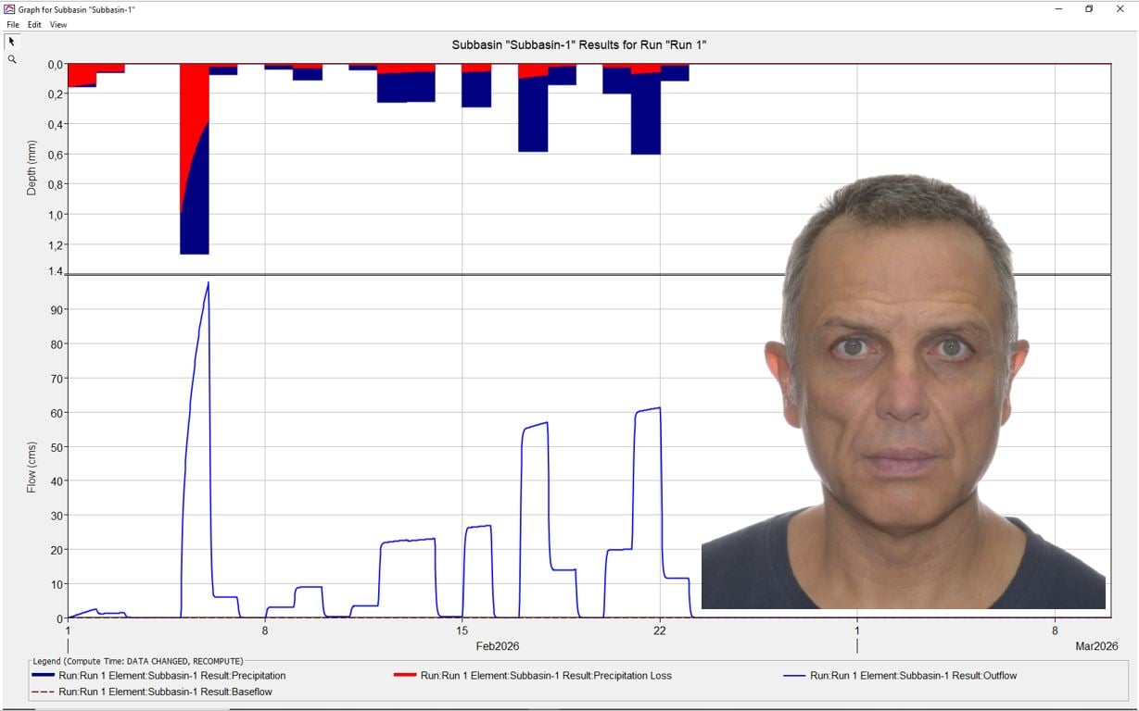Open the View menu
Viewport: 1139px width, 711px height.
[58, 25]
